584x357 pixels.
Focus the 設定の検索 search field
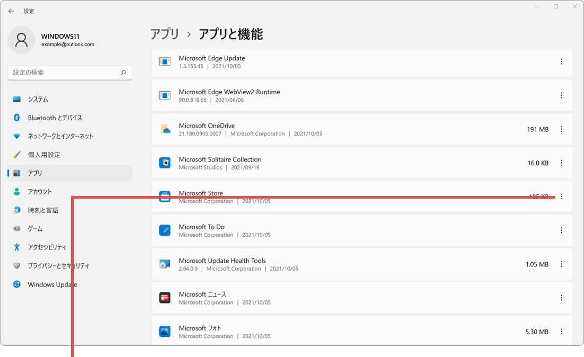click(64, 73)
